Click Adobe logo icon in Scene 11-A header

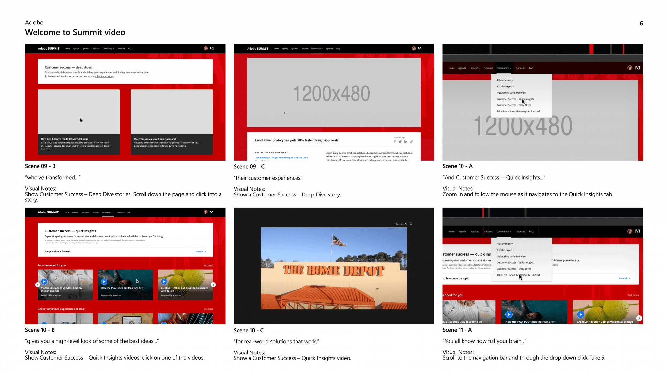pos(638,231)
